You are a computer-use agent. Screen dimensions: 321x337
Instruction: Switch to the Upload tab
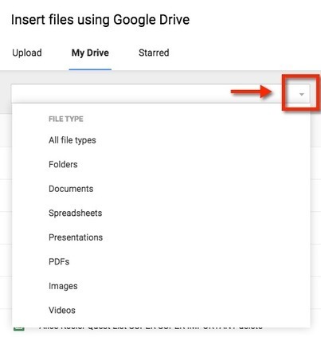click(x=27, y=53)
